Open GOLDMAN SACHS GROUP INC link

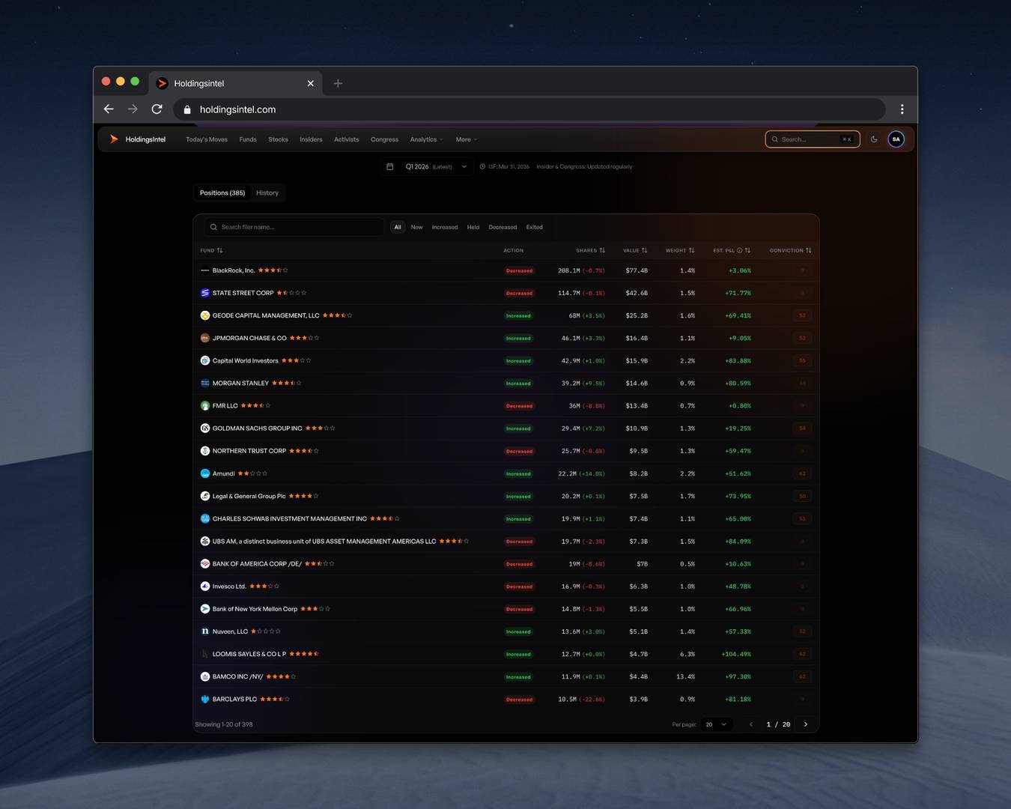258,428
